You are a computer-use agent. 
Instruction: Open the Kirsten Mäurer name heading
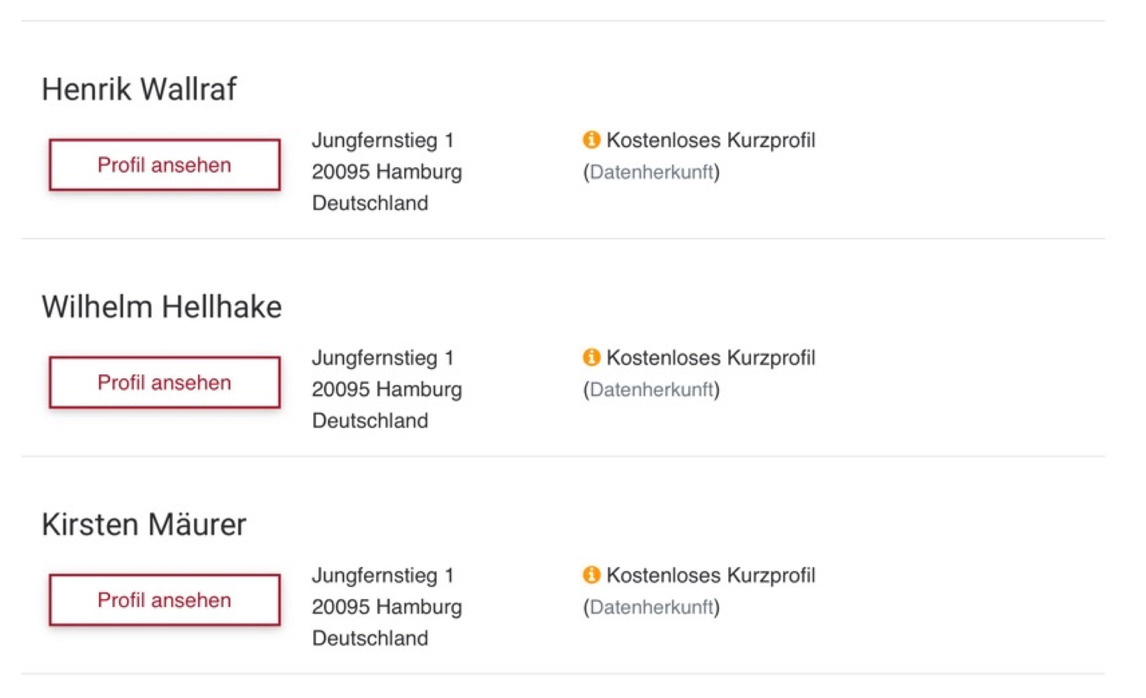144,525
